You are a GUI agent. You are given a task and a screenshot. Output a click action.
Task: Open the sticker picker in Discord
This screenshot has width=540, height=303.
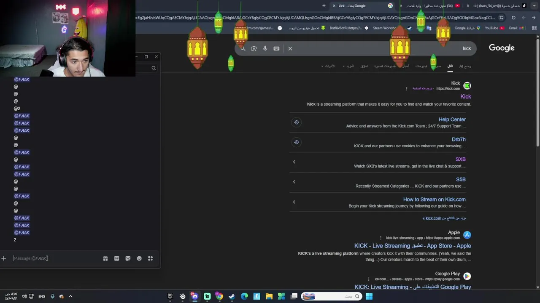(x=128, y=258)
